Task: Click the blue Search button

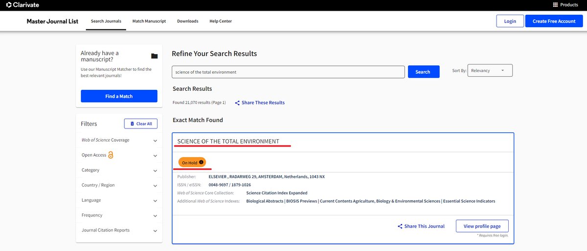Action: [423, 72]
